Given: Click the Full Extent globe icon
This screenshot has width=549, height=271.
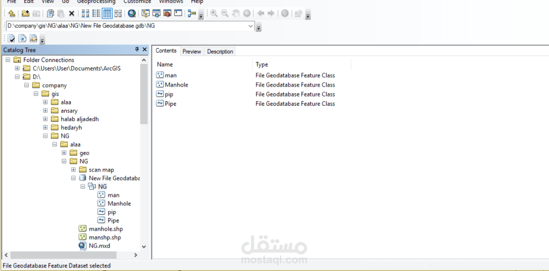Looking at the screenshot, I should [247, 13].
